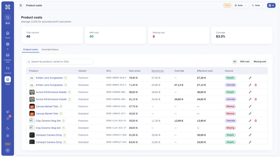Image resolution: width=280 pixels, height=157 pixels.
Task: Click the FREE badge in the top bar
Action: [x=227, y=5]
